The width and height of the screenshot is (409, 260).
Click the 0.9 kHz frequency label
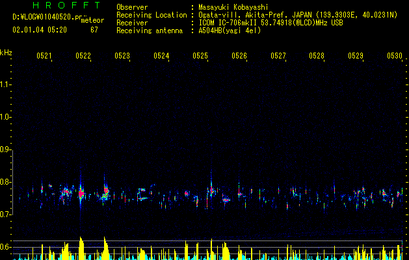(5, 149)
